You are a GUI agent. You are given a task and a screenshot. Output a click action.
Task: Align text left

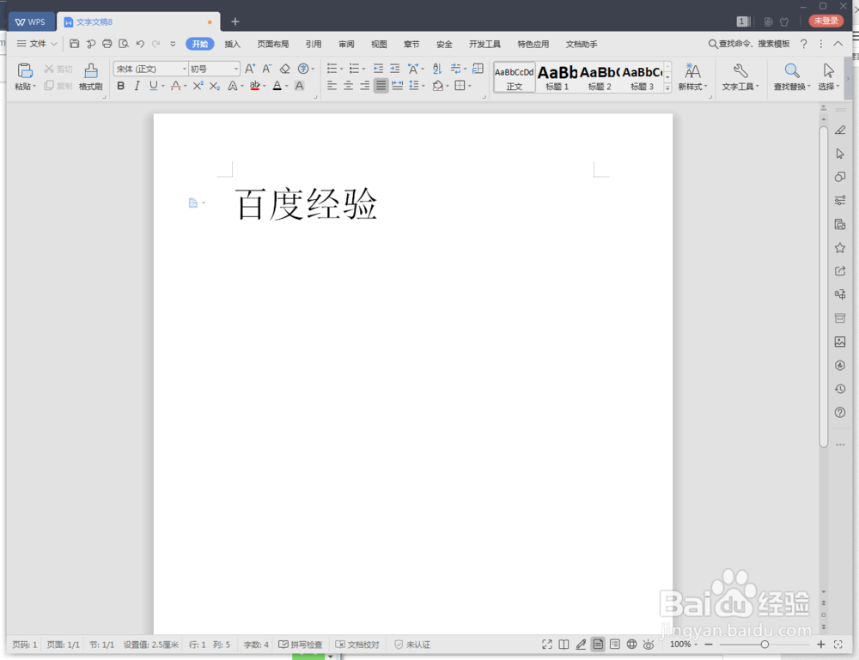click(332, 85)
